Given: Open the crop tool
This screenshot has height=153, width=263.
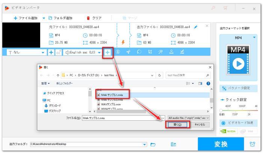Looking at the screenshot, I should 150,52.
